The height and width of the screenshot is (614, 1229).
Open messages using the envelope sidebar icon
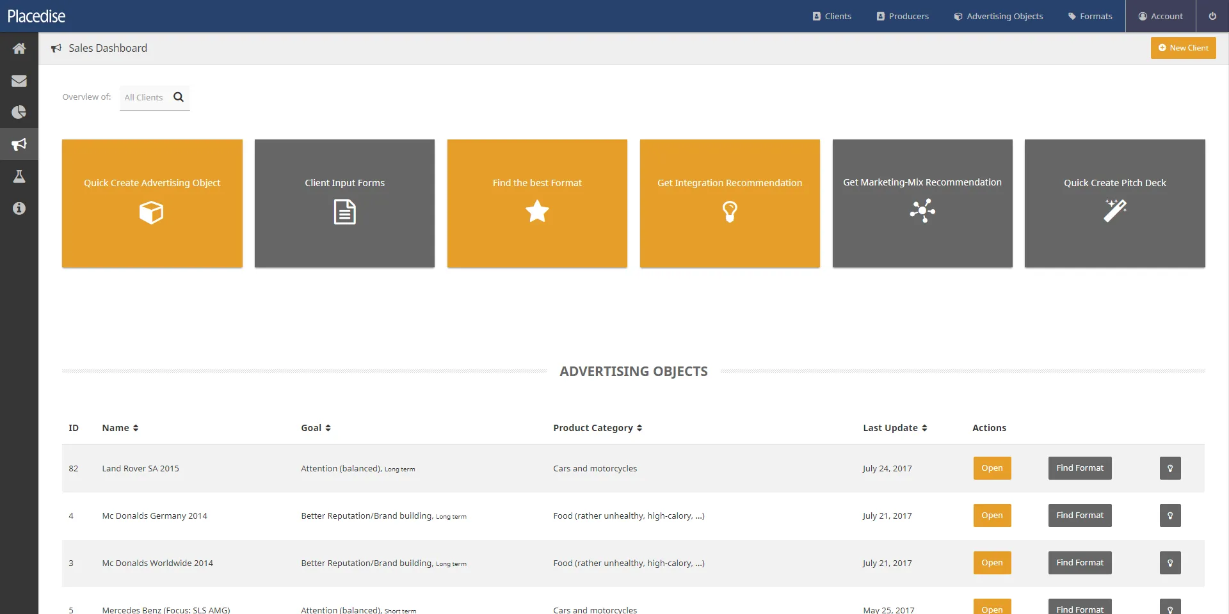point(19,81)
